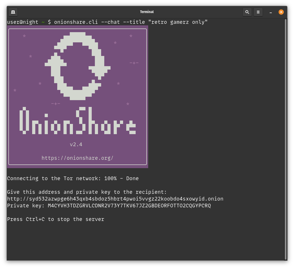
Task: Click the 'Give this address' instruction line
Action: 87,192
